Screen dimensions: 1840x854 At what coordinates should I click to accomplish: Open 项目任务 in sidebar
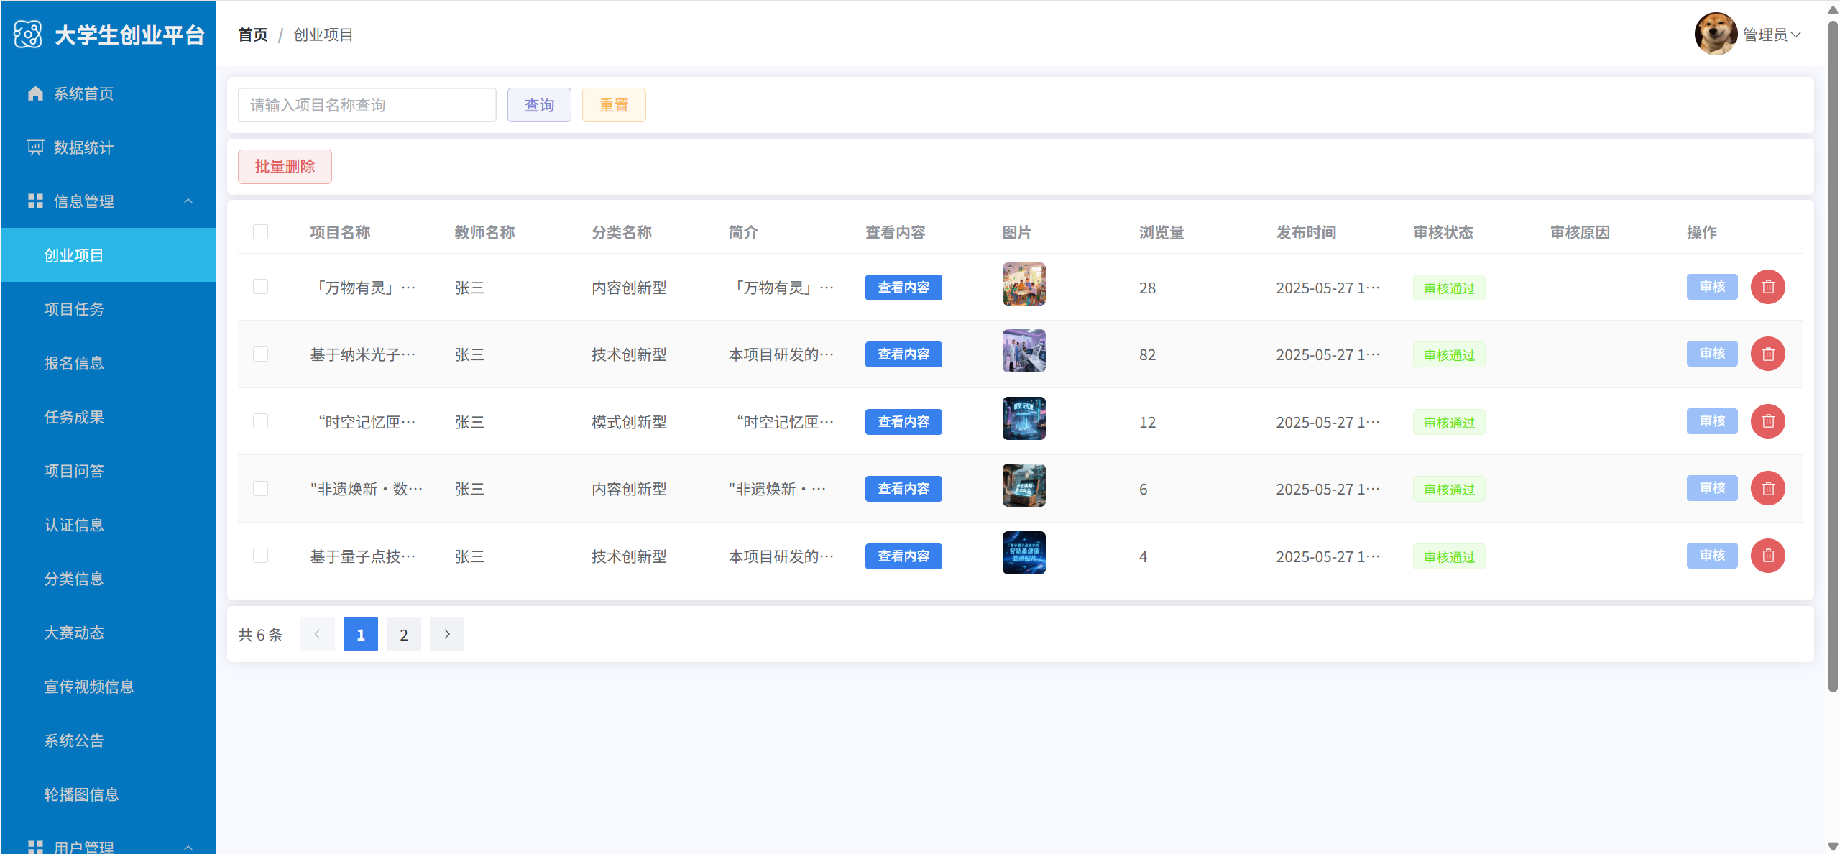coord(74,309)
